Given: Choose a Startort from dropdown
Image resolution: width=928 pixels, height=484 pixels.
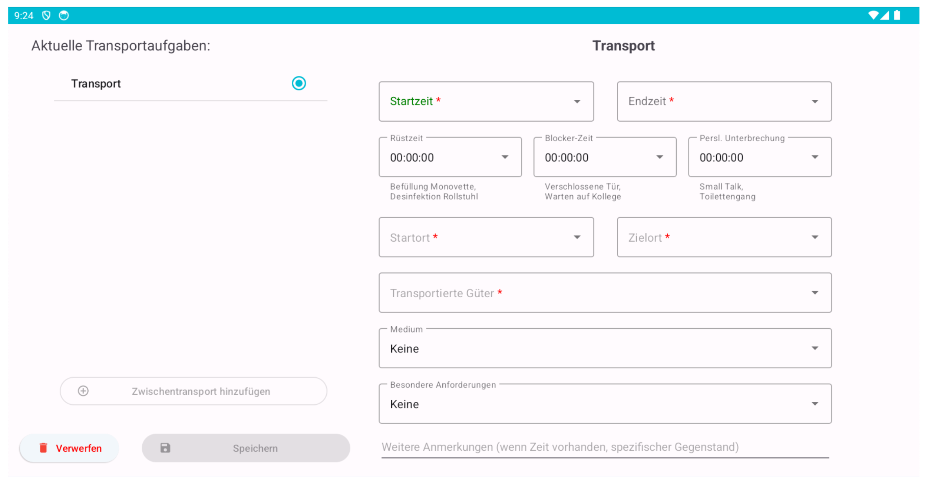Looking at the screenshot, I should pyautogui.click(x=486, y=237).
